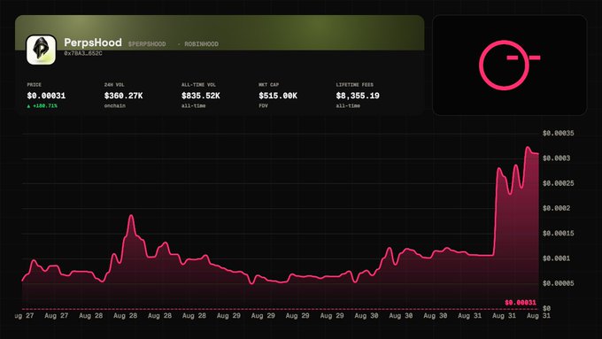This screenshot has width=602, height=339.
Task: Click the $0.00015 y-axis label
Action: point(559,234)
